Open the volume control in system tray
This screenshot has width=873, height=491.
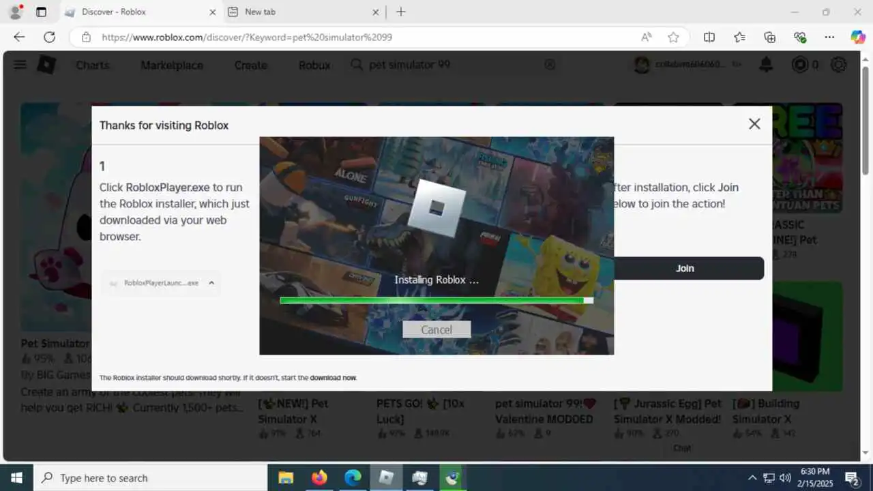(785, 478)
